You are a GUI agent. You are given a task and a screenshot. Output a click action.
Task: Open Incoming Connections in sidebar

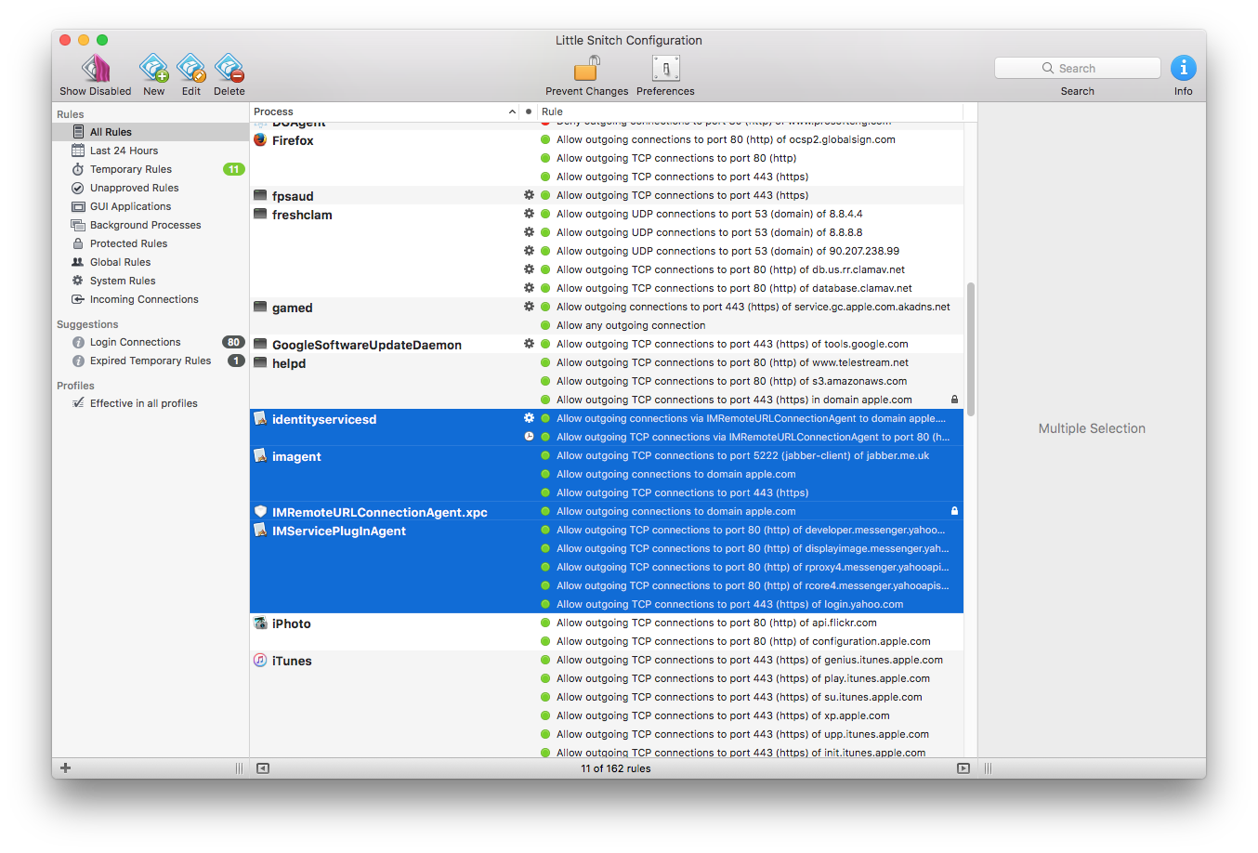[x=151, y=299]
